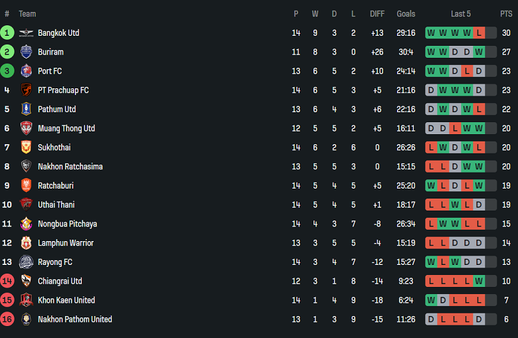Click Buriram's most recent green W result
Image resolution: width=518 pixels, height=338 pixels.
(479, 52)
